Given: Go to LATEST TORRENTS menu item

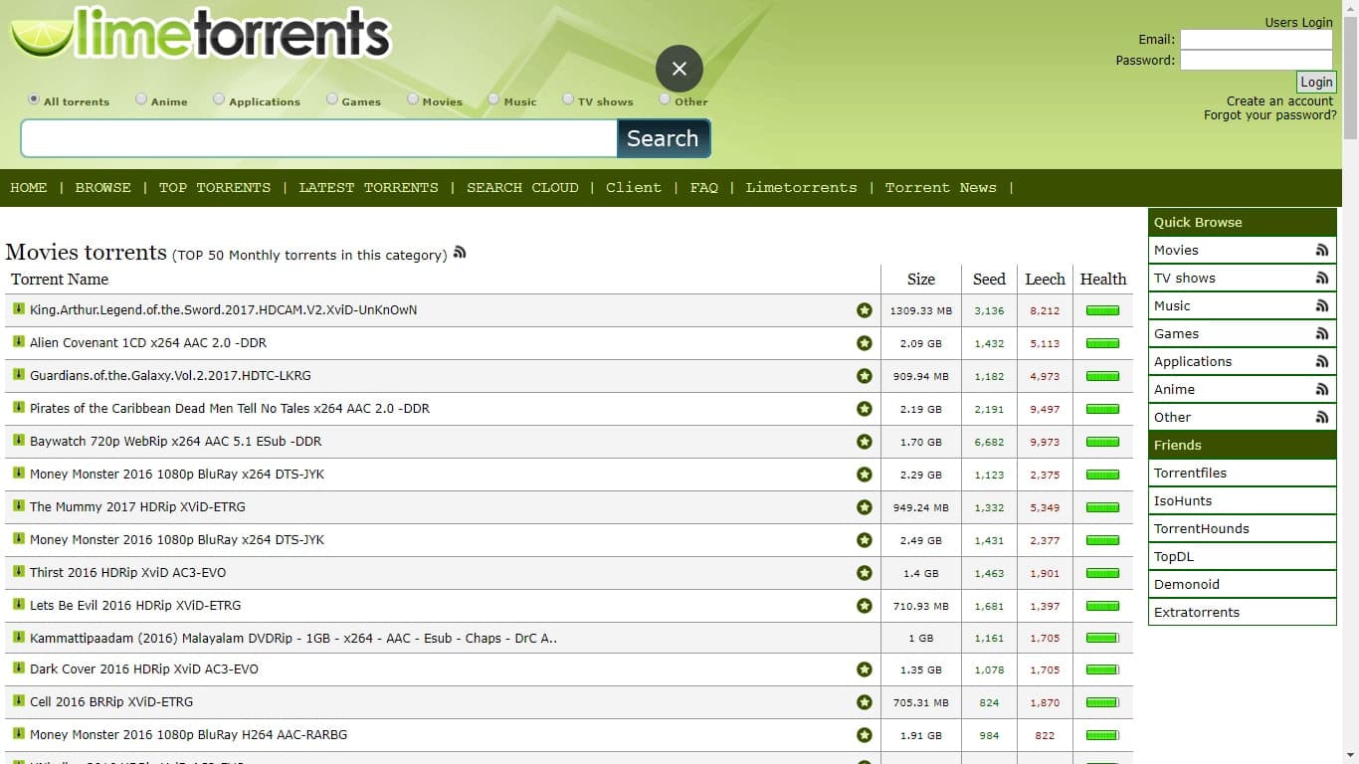Looking at the screenshot, I should [x=368, y=188].
